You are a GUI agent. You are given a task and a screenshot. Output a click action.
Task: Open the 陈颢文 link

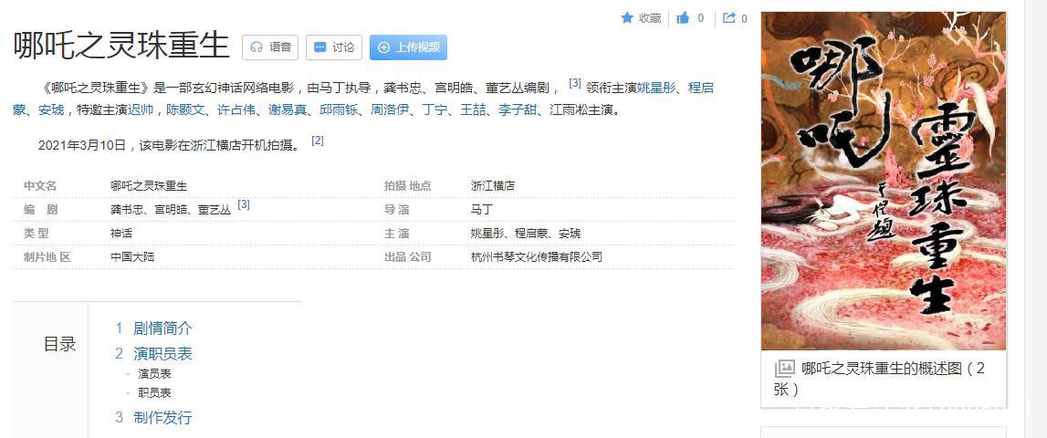pos(185,110)
